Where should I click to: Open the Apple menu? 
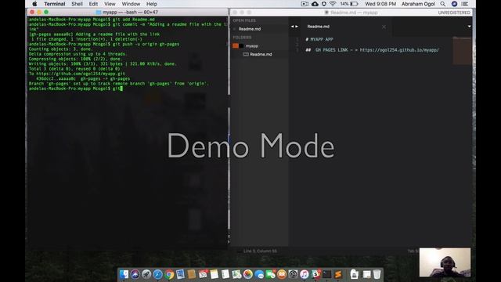pos(34,4)
